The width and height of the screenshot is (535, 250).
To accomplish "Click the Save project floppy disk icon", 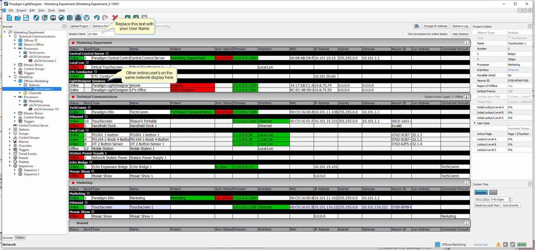I will click(x=26, y=18).
